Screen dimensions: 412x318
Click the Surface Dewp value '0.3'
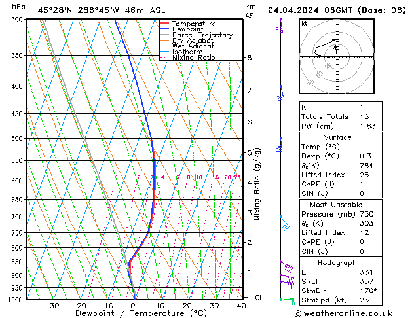[x=365, y=156]
